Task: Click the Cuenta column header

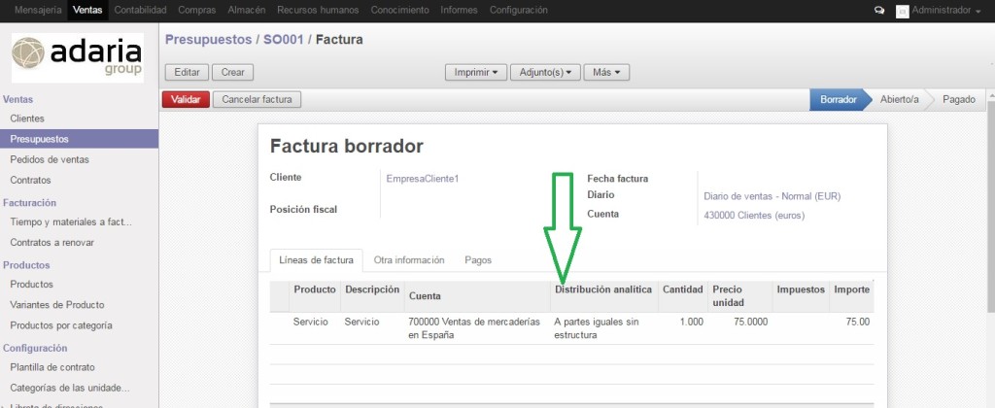Action: (x=477, y=296)
